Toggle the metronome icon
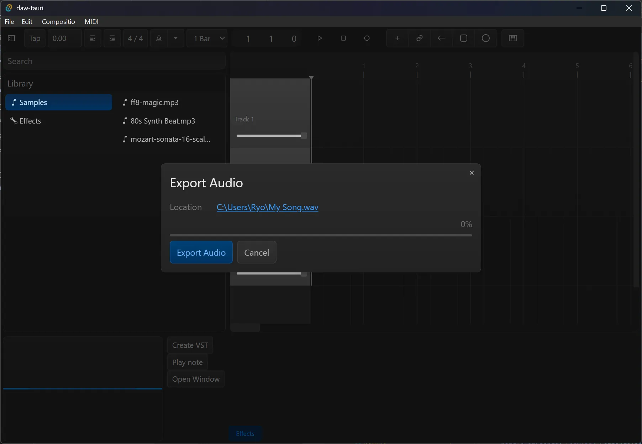This screenshot has height=444, width=642. (159, 38)
